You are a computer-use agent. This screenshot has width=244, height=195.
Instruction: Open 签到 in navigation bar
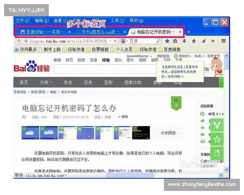click(108, 82)
